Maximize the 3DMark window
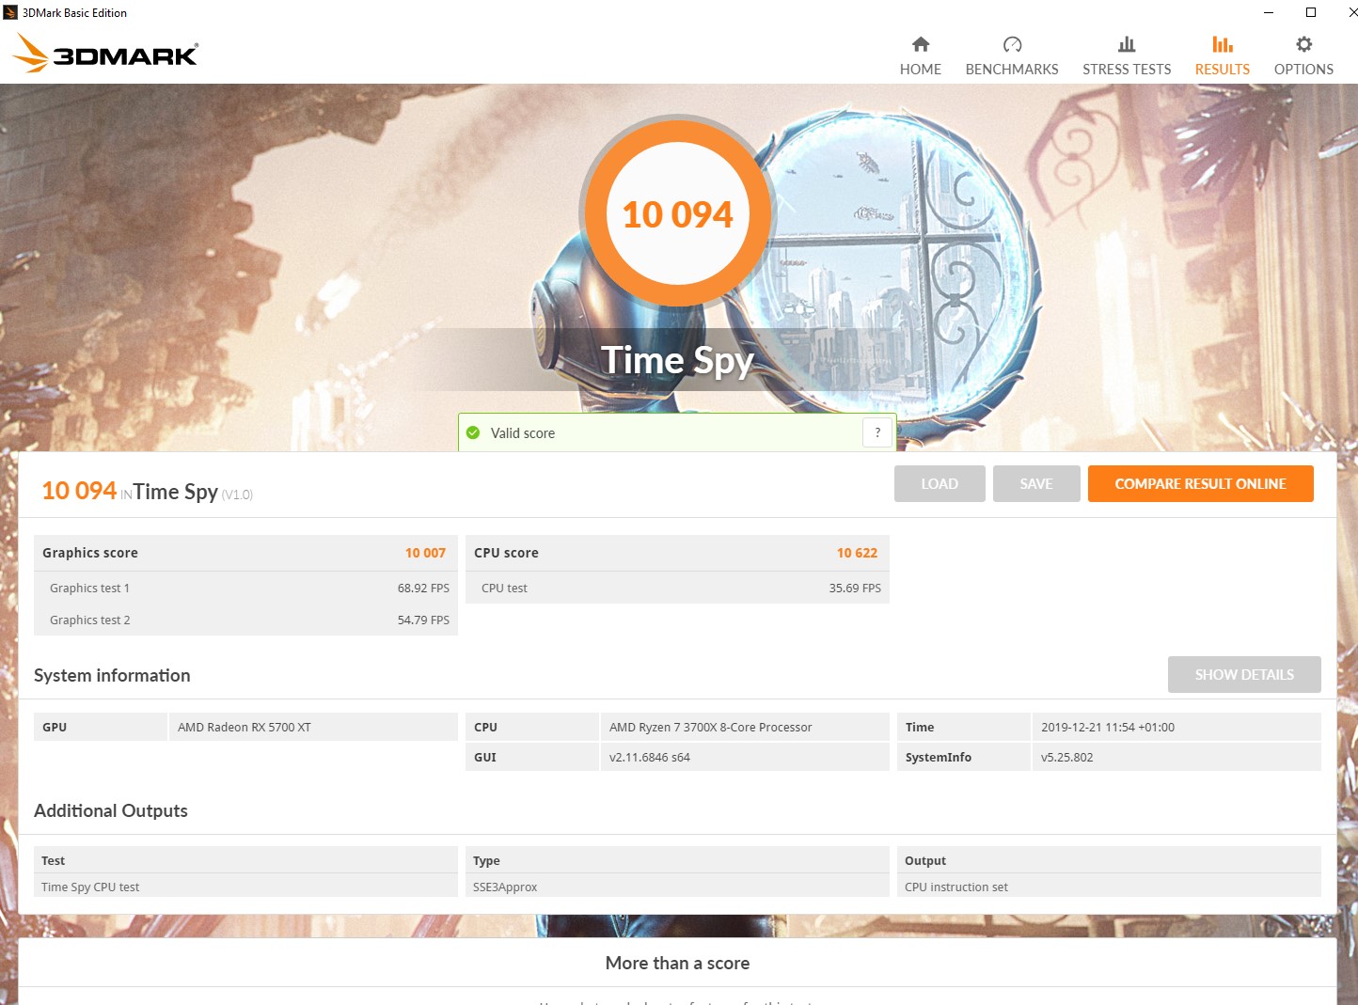This screenshot has width=1358, height=1005. (1311, 12)
